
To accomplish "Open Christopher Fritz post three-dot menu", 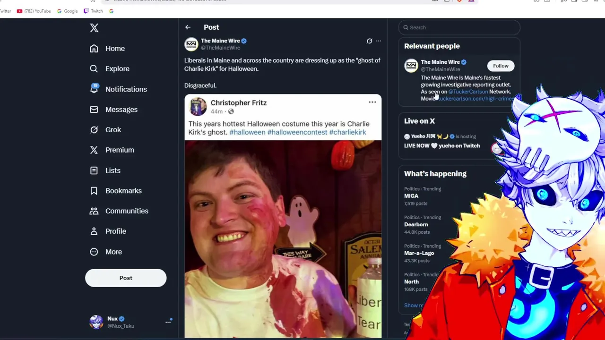I will pyautogui.click(x=372, y=102).
